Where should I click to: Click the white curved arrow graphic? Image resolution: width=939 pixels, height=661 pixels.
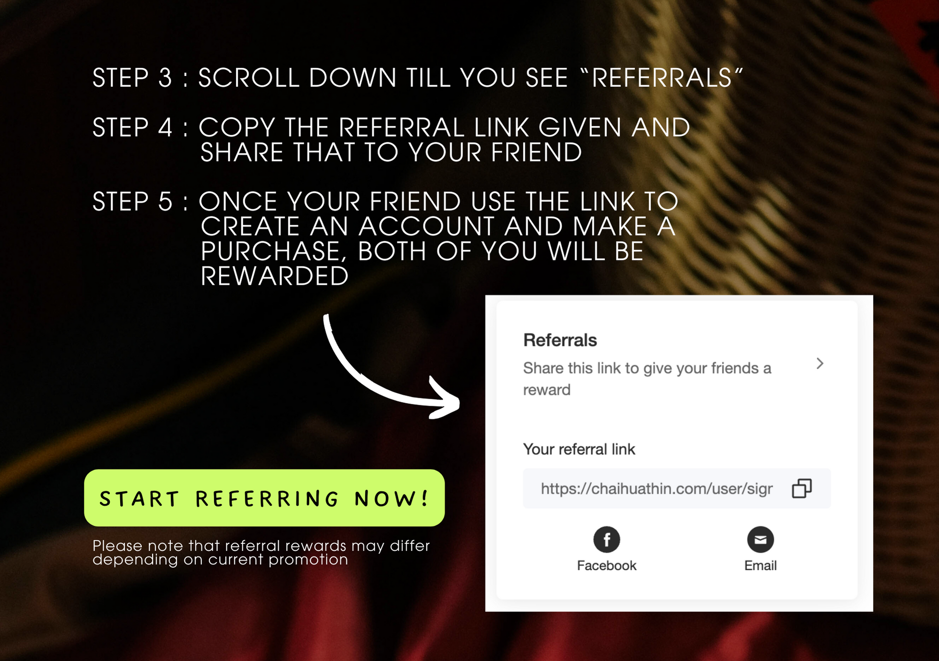click(391, 368)
